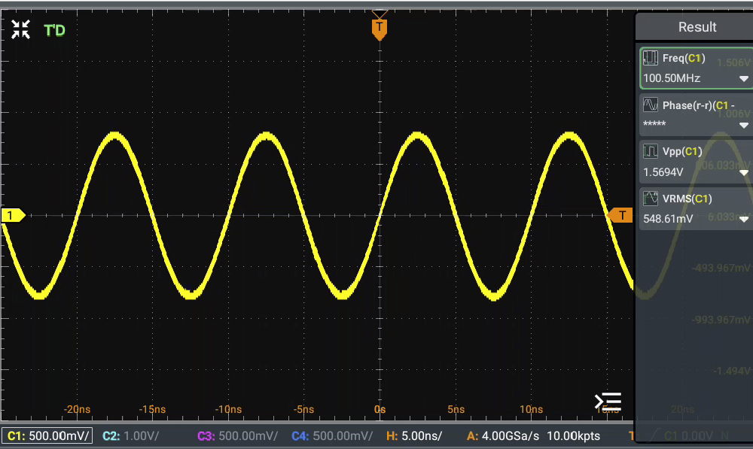The image size is (753, 449).
Task: Click the Freq measurement waveform icon
Action: tap(651, 58)
